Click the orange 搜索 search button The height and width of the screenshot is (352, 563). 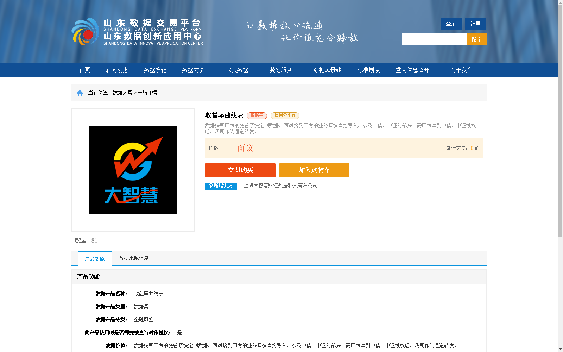click(477, 39)
